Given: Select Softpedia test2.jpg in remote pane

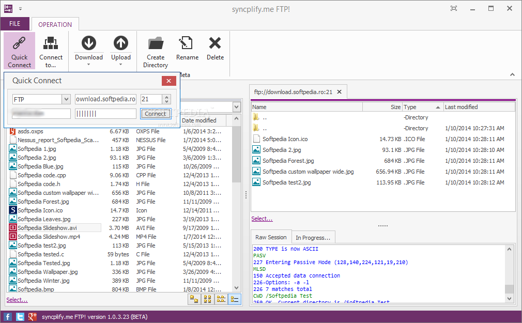Looking at the screenshot, I should click(x=287, y=182).
